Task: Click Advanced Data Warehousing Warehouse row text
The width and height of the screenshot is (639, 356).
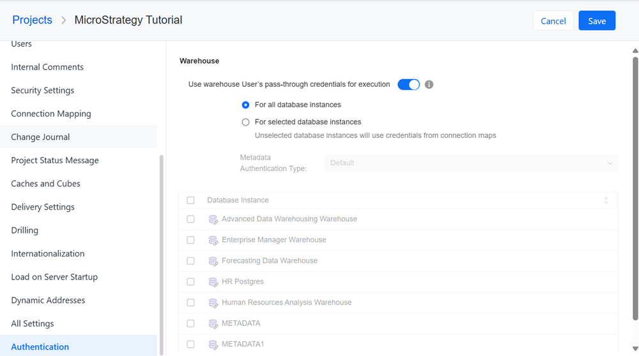Action: pos(289,219)
